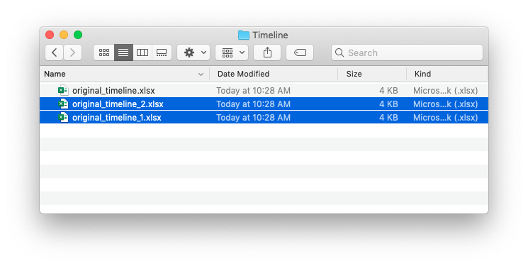Open the gear Action dropdown menu
The height and width of the screenshot is (266, 528).
(193, 52)
